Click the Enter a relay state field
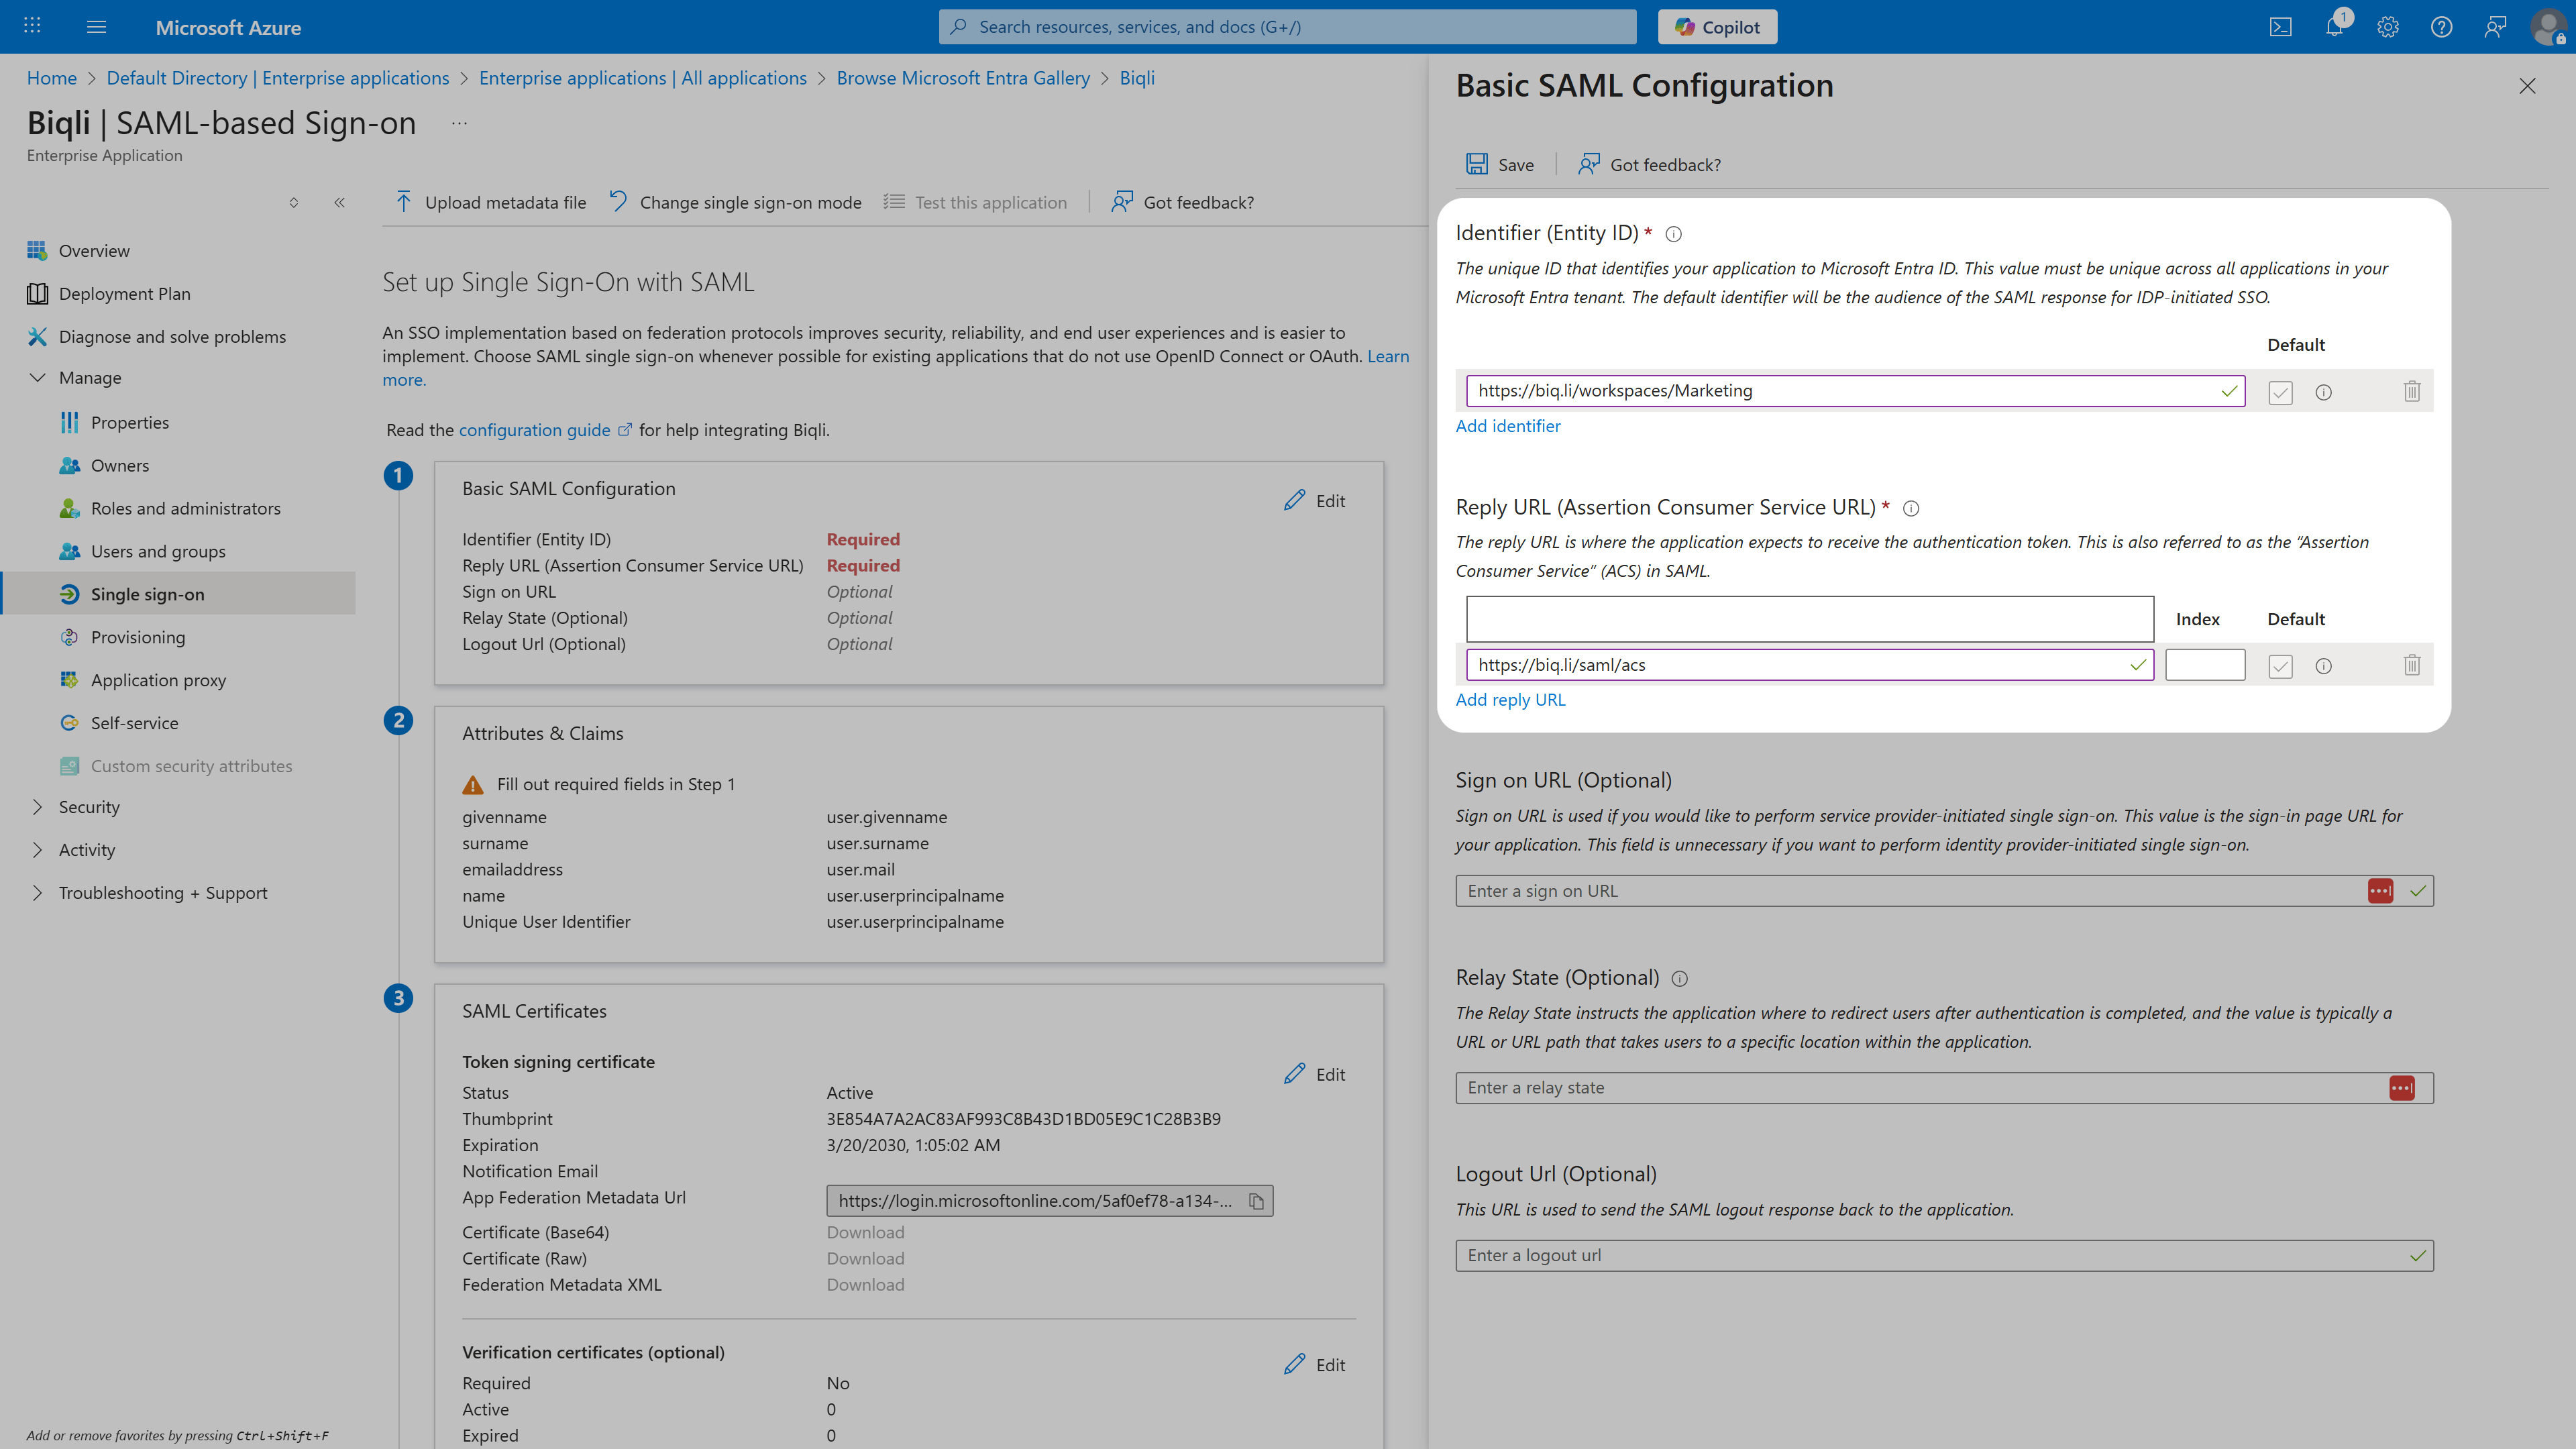 [1944, 1088]
